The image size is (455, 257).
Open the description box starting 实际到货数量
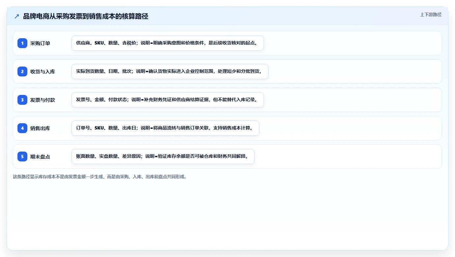coord(170,71)
